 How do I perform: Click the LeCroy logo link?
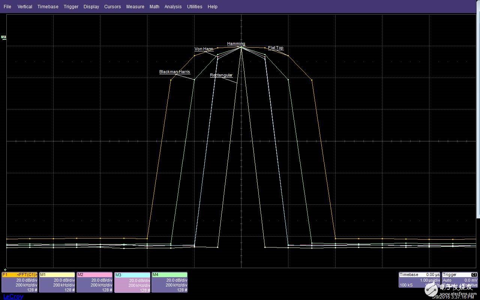13,297
